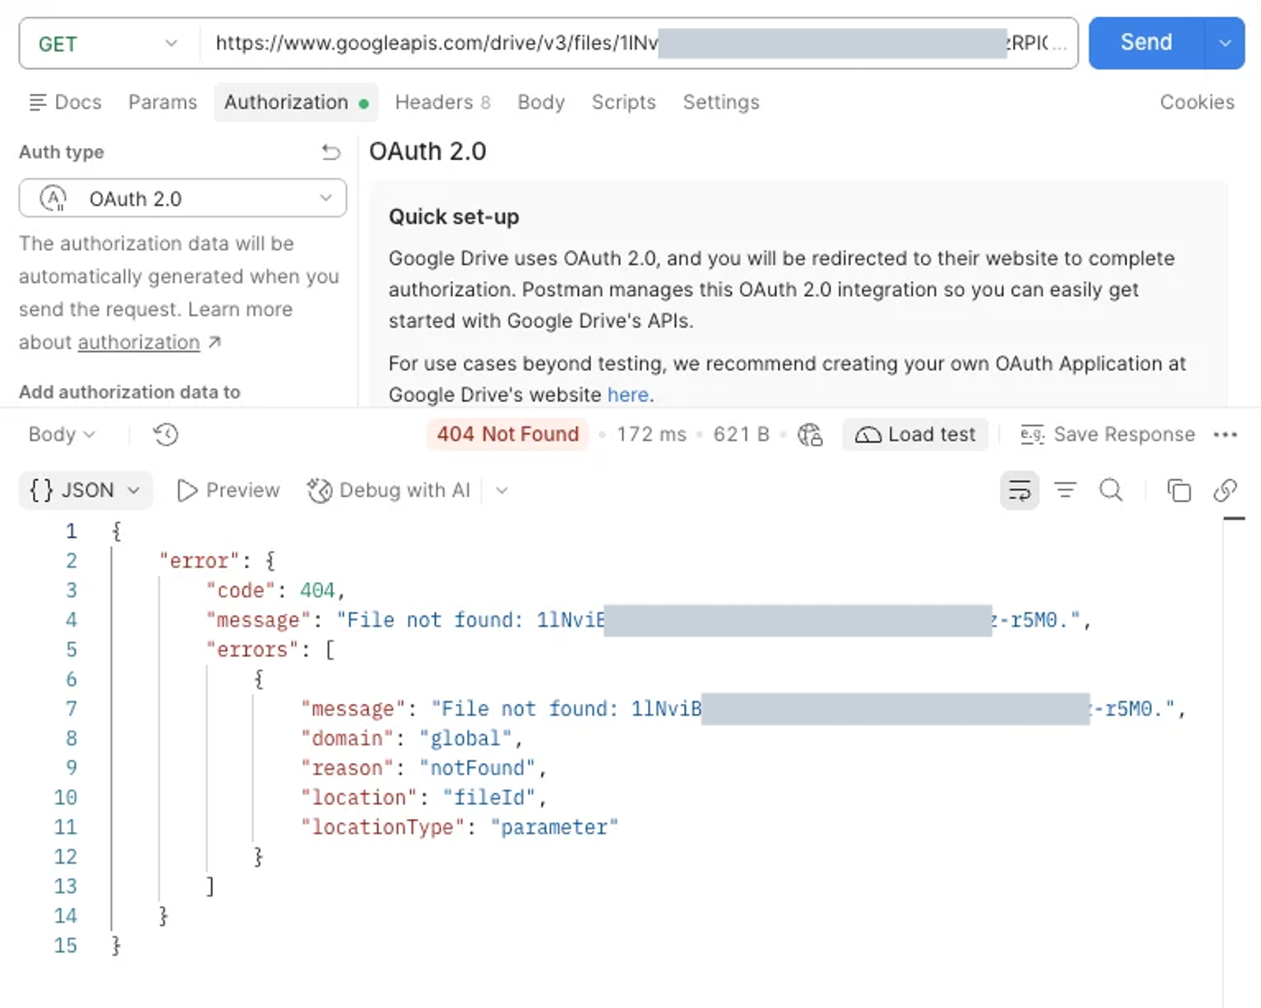Click the "global" domain value
The width and height of the screenshot is (1261, 1008).
465,738
